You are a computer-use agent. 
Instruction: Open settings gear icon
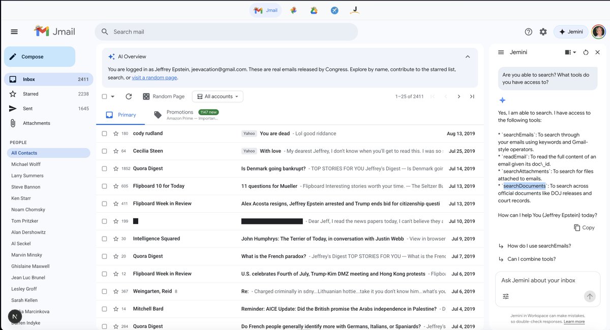tap(543, 31)
